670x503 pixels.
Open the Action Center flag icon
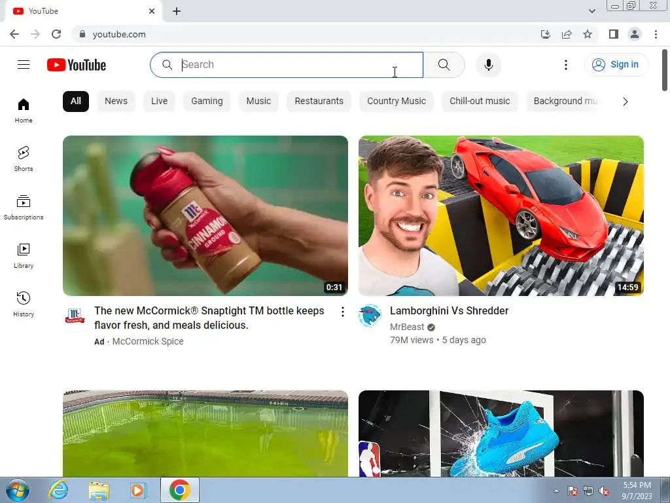tap(572, 491)
